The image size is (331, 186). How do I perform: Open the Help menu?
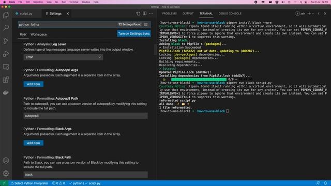coord(96,2)
